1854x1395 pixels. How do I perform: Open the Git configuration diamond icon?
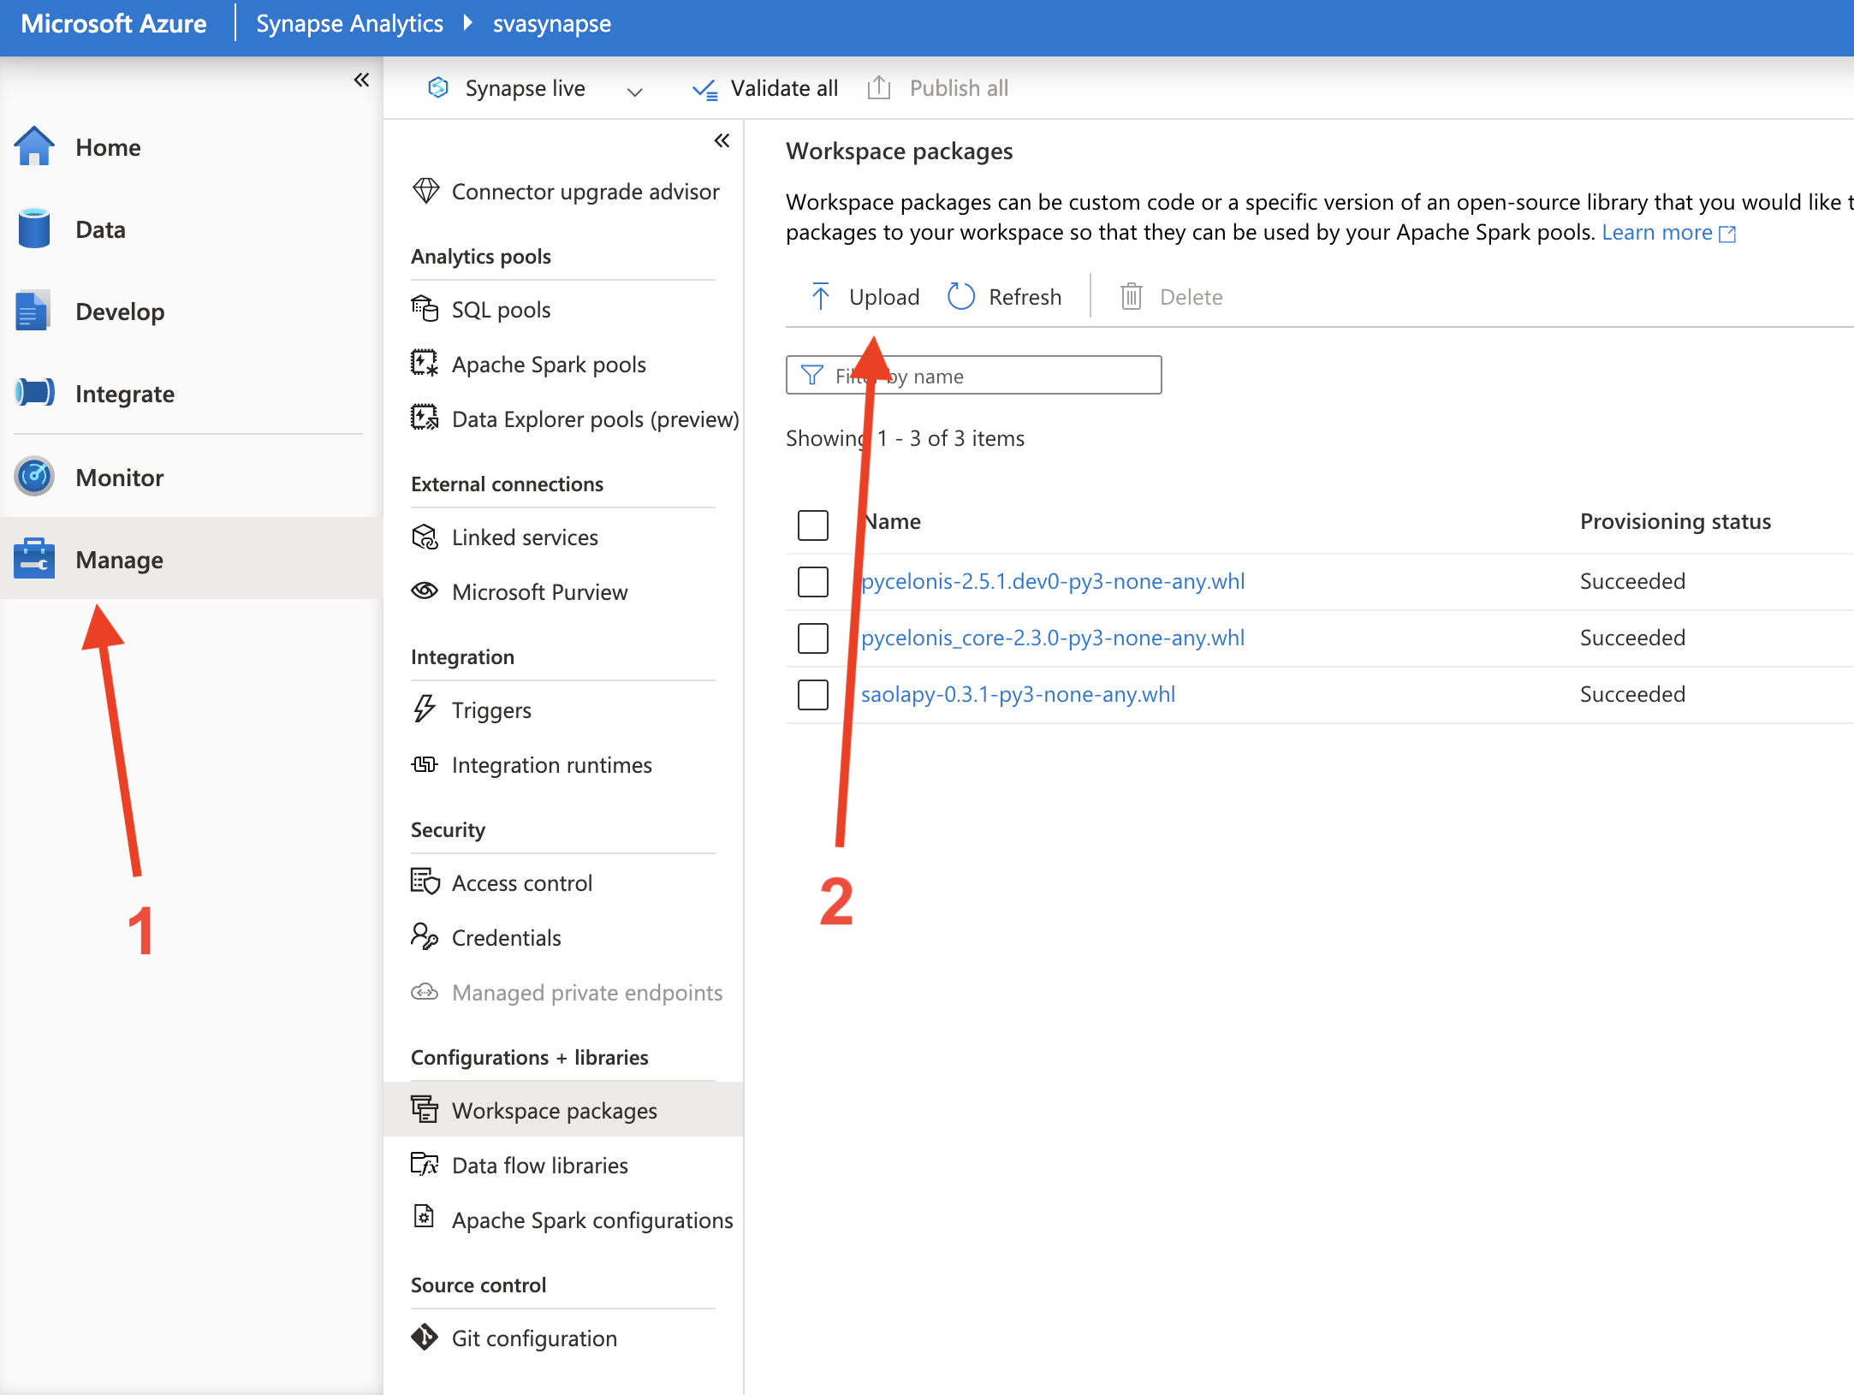click(x=425, y=1338)
